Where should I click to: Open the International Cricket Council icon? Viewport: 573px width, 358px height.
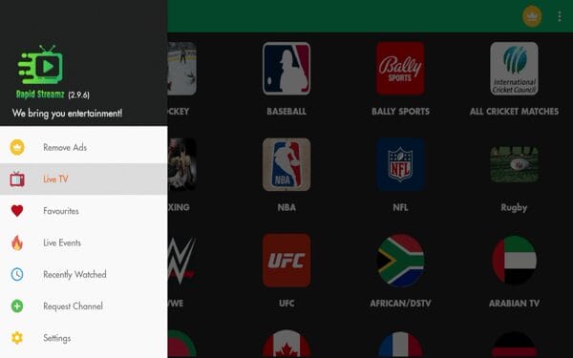514,69
